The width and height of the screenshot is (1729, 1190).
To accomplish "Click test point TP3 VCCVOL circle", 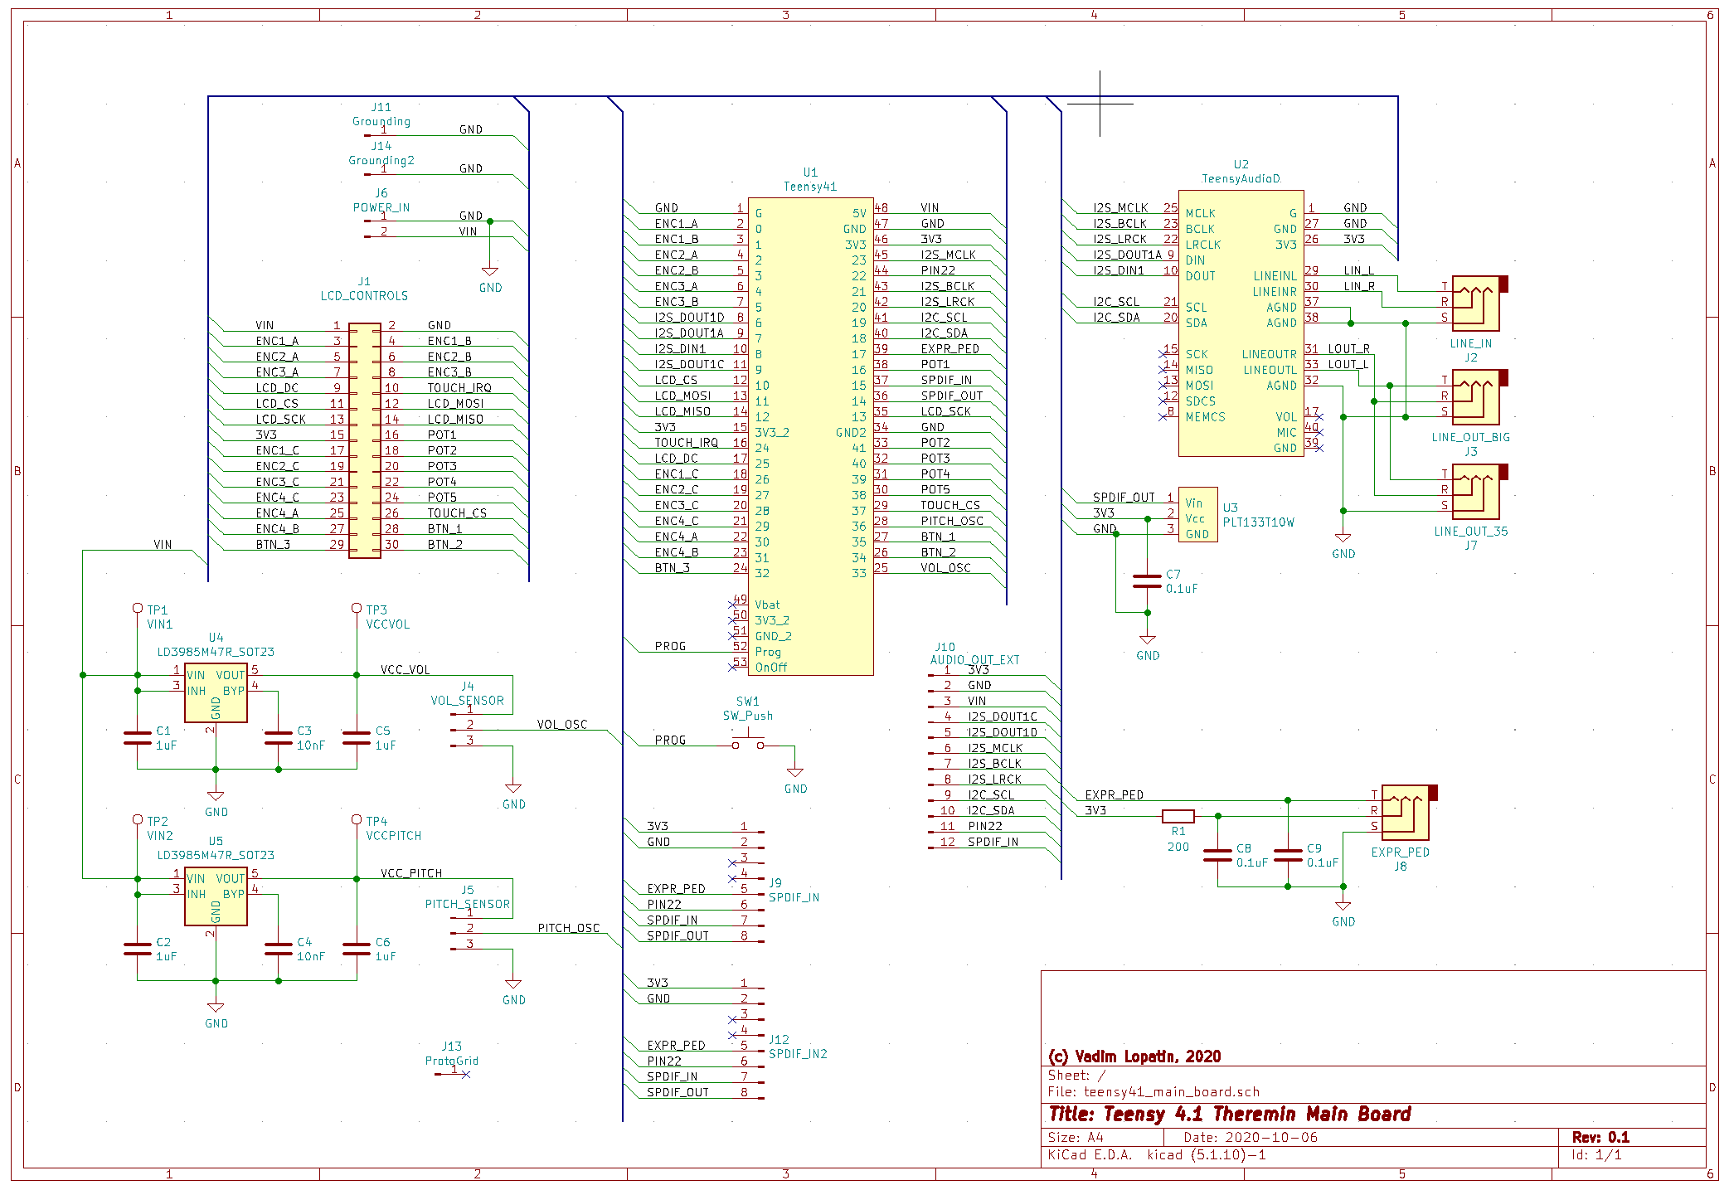I will 357,608.
